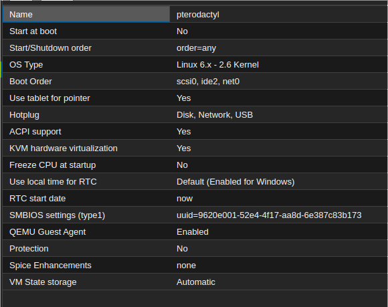Select SMBIOS settings (type1) row
The height and width of the screenshot is (307, 388).
(x=195, y=215)
